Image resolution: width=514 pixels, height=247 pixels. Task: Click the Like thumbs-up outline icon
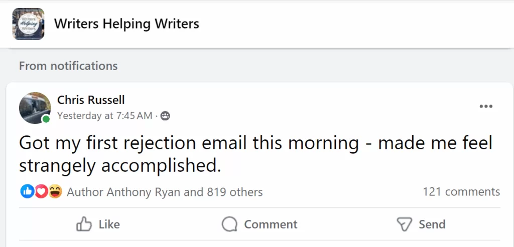coord(84,224)
